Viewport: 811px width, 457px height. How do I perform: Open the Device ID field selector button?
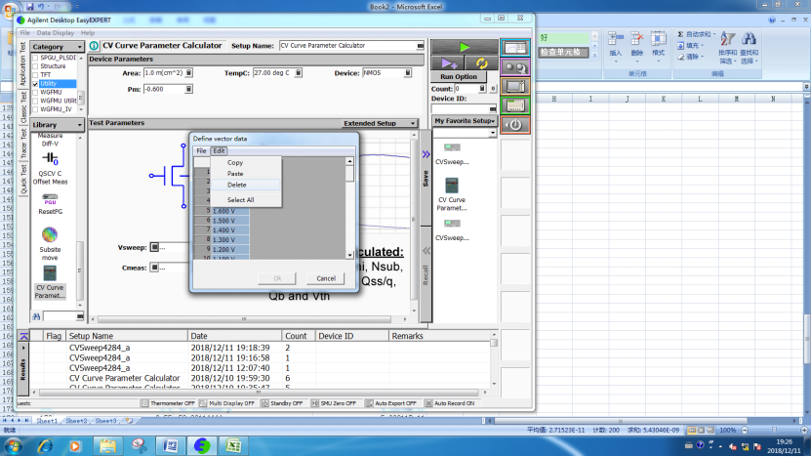493,108
